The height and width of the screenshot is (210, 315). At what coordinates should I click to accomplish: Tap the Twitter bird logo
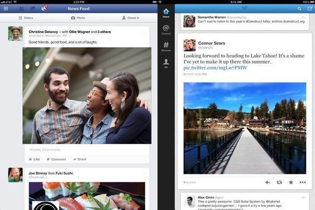click(245, 8)
